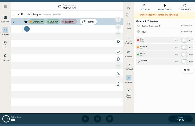
Task: Open the Operator section
Action: [x=5, y=57]
